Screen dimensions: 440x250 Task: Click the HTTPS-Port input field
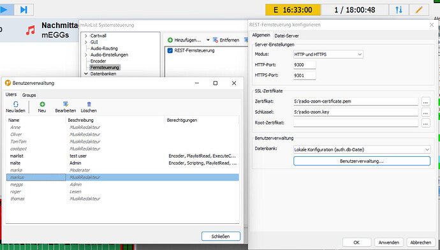tap(304, 75)
